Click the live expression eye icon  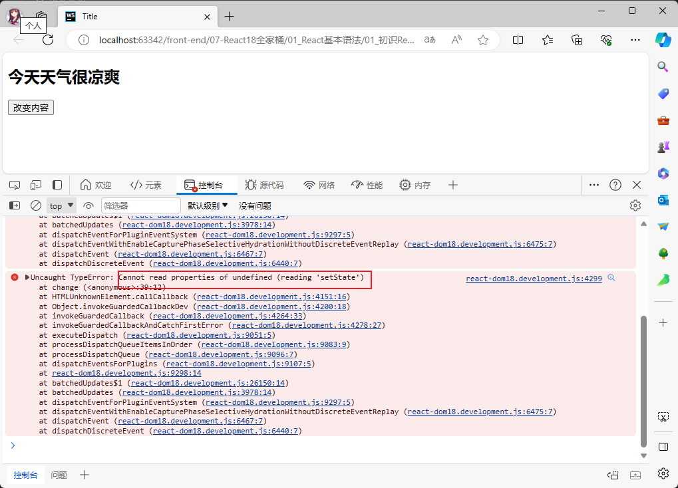pos(88,205)
